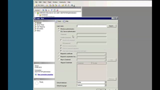This screenshot has width=160, height=90.
Task: Toggle Enforce password policy checkbox
Action: pyautogui.click(x=61, y=46)
